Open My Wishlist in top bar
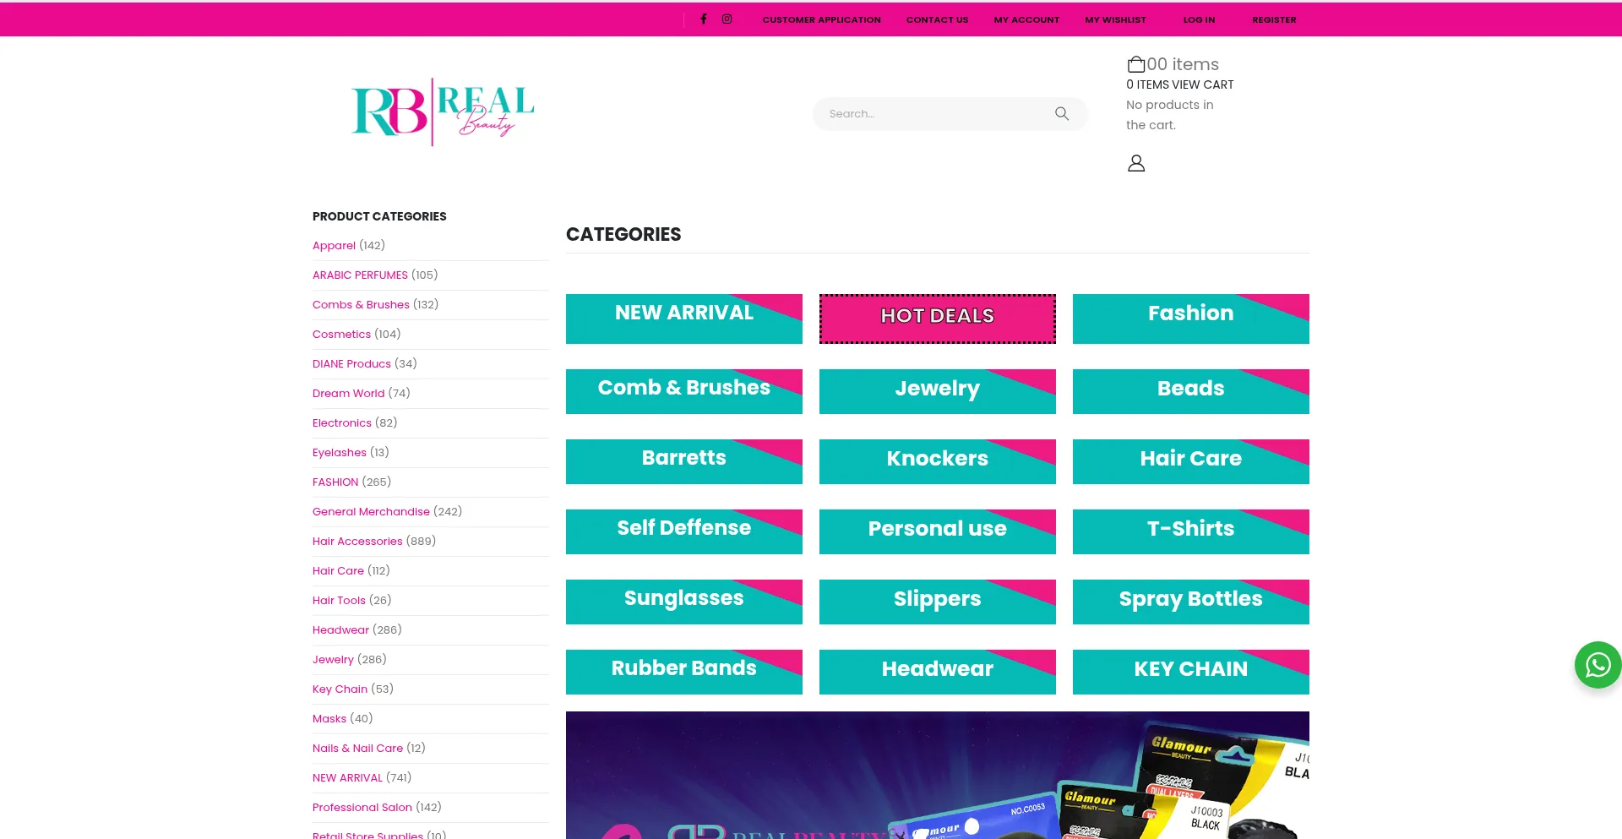1622x839 pixels. [1115, 19]
